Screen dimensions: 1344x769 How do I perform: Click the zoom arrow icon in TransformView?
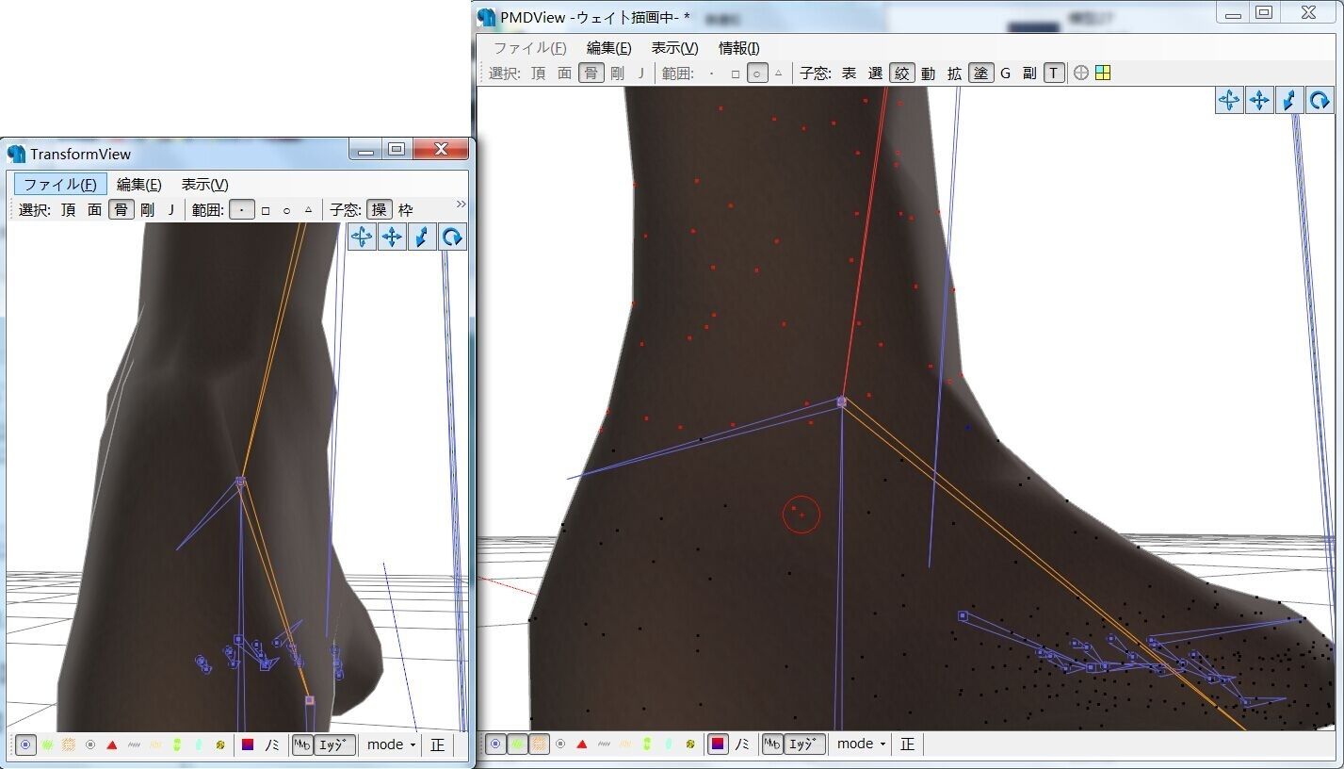point(422,237)
